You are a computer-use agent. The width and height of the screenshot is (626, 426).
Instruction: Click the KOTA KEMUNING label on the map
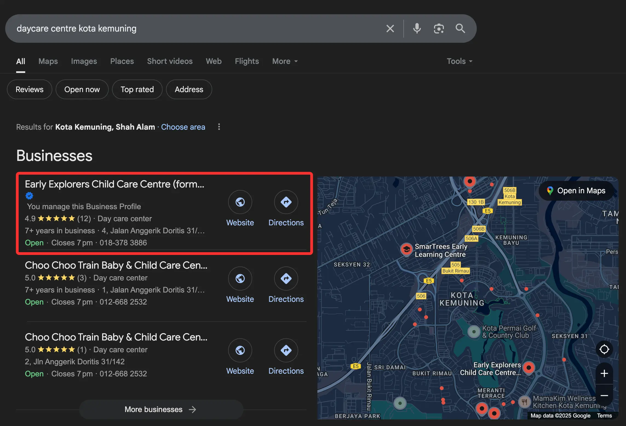tap(462, 299)
